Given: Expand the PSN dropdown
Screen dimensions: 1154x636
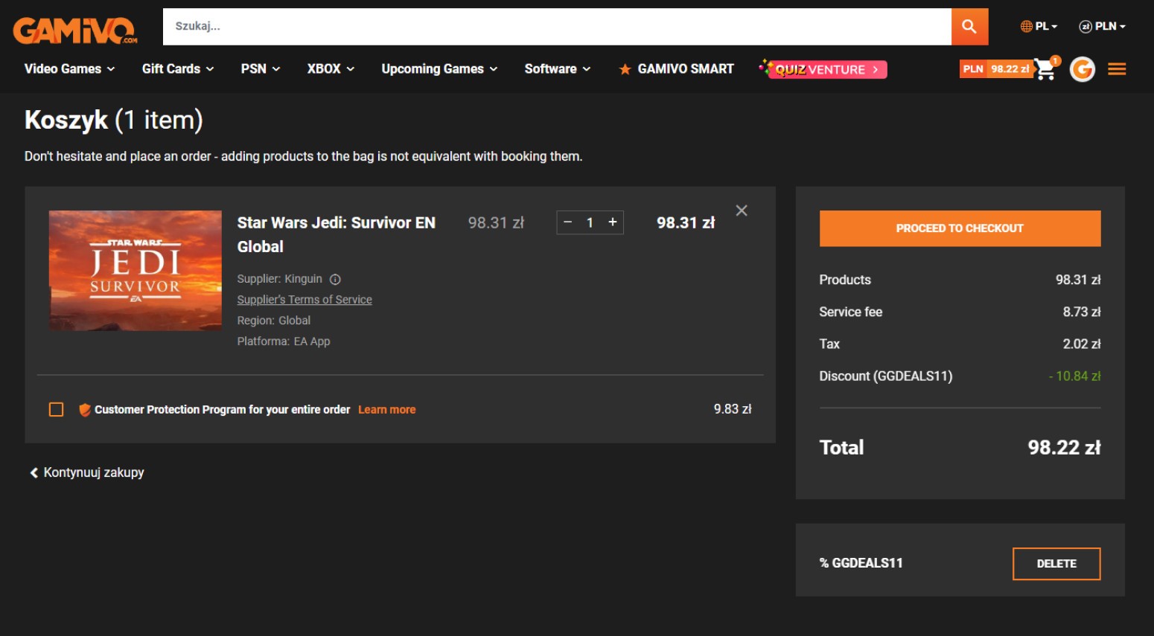Looking at the screenshot, I should pos(261,69).
